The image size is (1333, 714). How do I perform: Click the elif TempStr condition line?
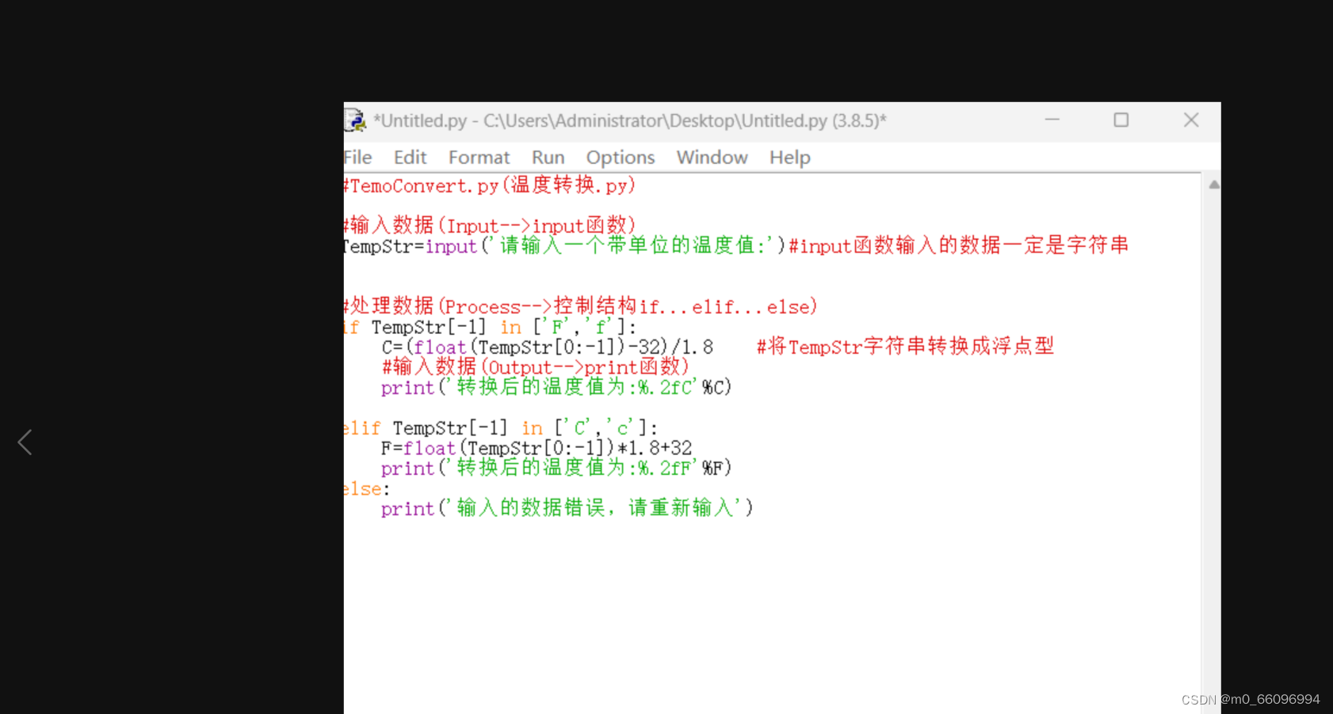point(498,427)
